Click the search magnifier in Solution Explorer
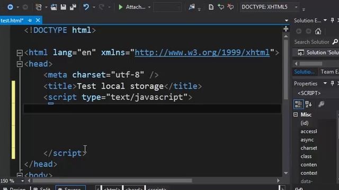The width and height of the screenshot is (339, 190). (335, 42)
